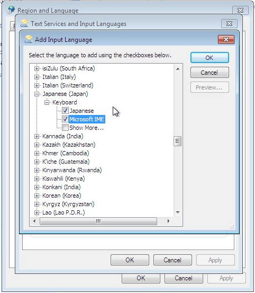Uncheck the Microsoft IME checkbox
The image size is (255, 293).
pos(65,119)
